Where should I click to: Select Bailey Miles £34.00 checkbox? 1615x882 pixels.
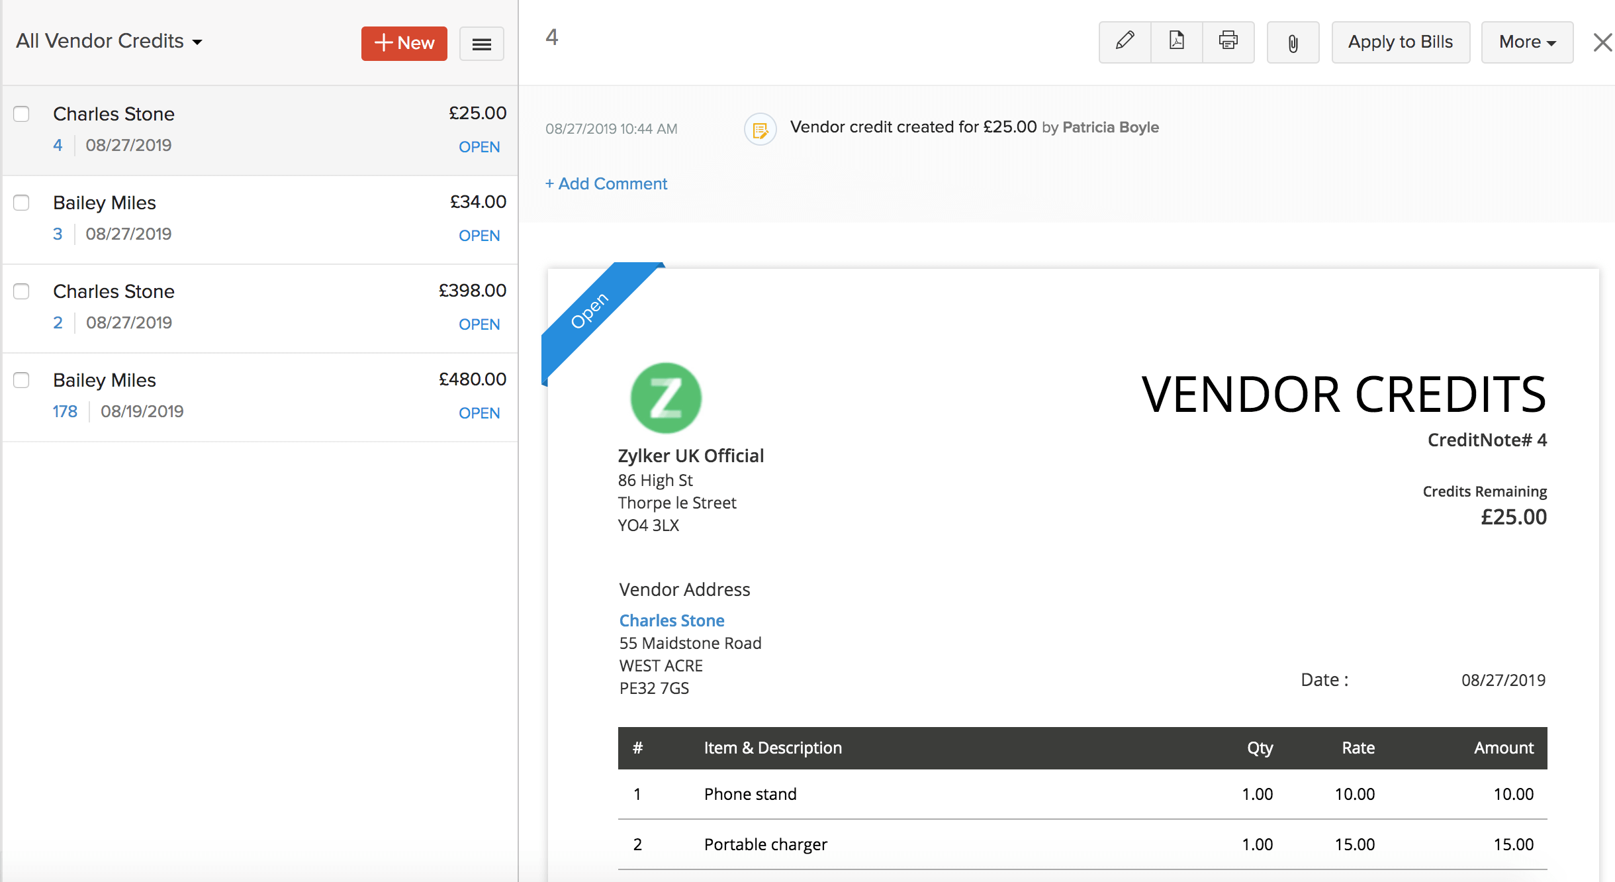[22, 203]
